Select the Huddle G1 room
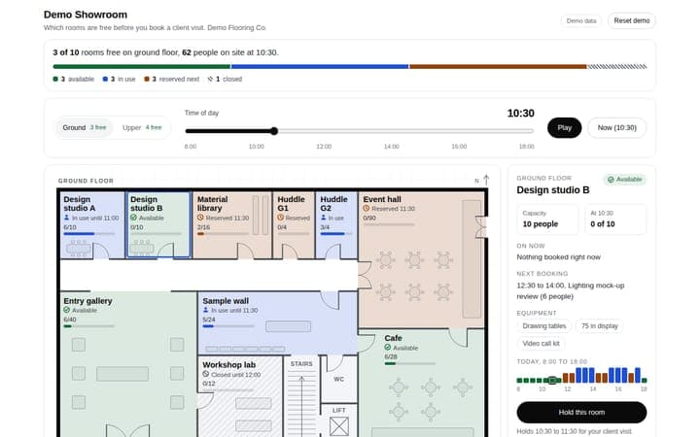This screenshot has height=437, width=700. click(x=294, y=225)
